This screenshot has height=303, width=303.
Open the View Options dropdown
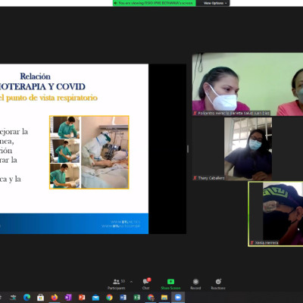click(x=215, y=3)
